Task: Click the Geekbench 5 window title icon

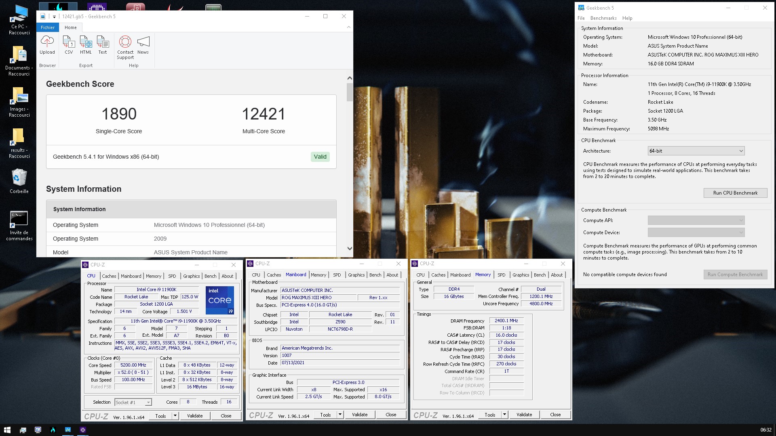Action: pos(581,8)
